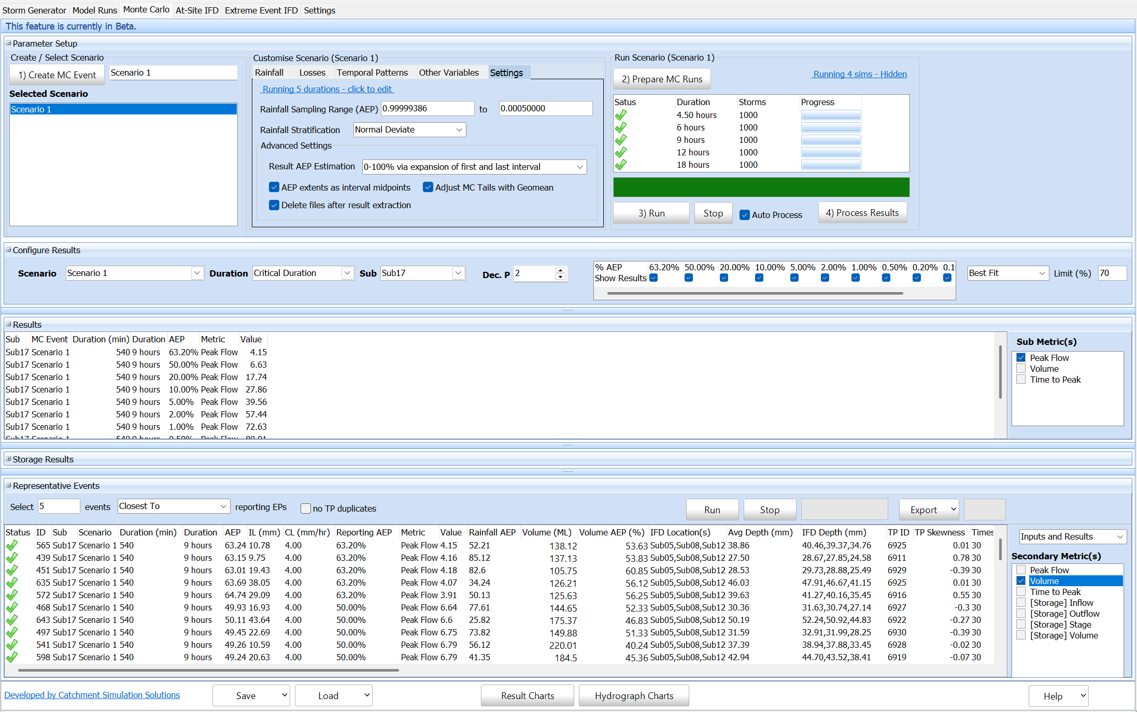Open the Best Fit dropdown

pyautogui.click(x=1042, y=273)
